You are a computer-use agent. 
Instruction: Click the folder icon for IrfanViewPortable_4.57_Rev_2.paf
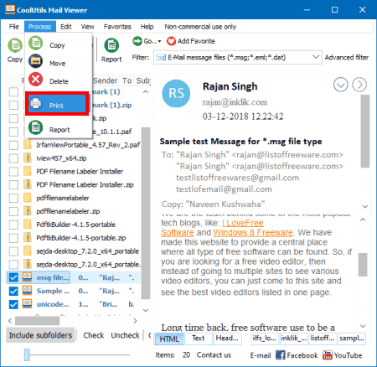click(x=27, y=144)
